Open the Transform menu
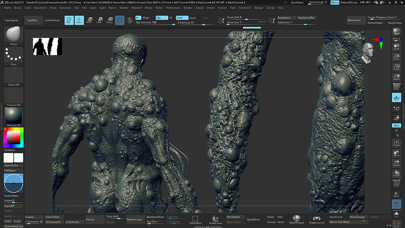 [x=245, y=8]
